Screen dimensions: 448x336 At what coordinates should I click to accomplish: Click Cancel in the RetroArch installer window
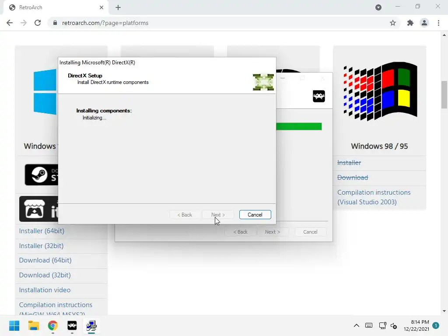310,232
